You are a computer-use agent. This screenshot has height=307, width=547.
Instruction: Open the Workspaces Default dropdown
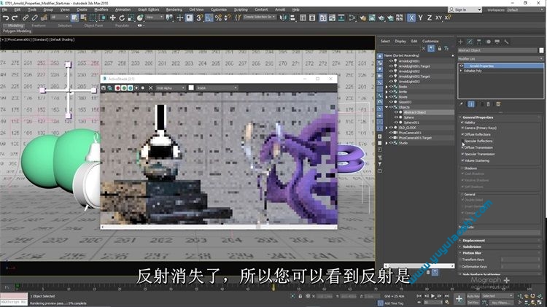coord(524,9)
